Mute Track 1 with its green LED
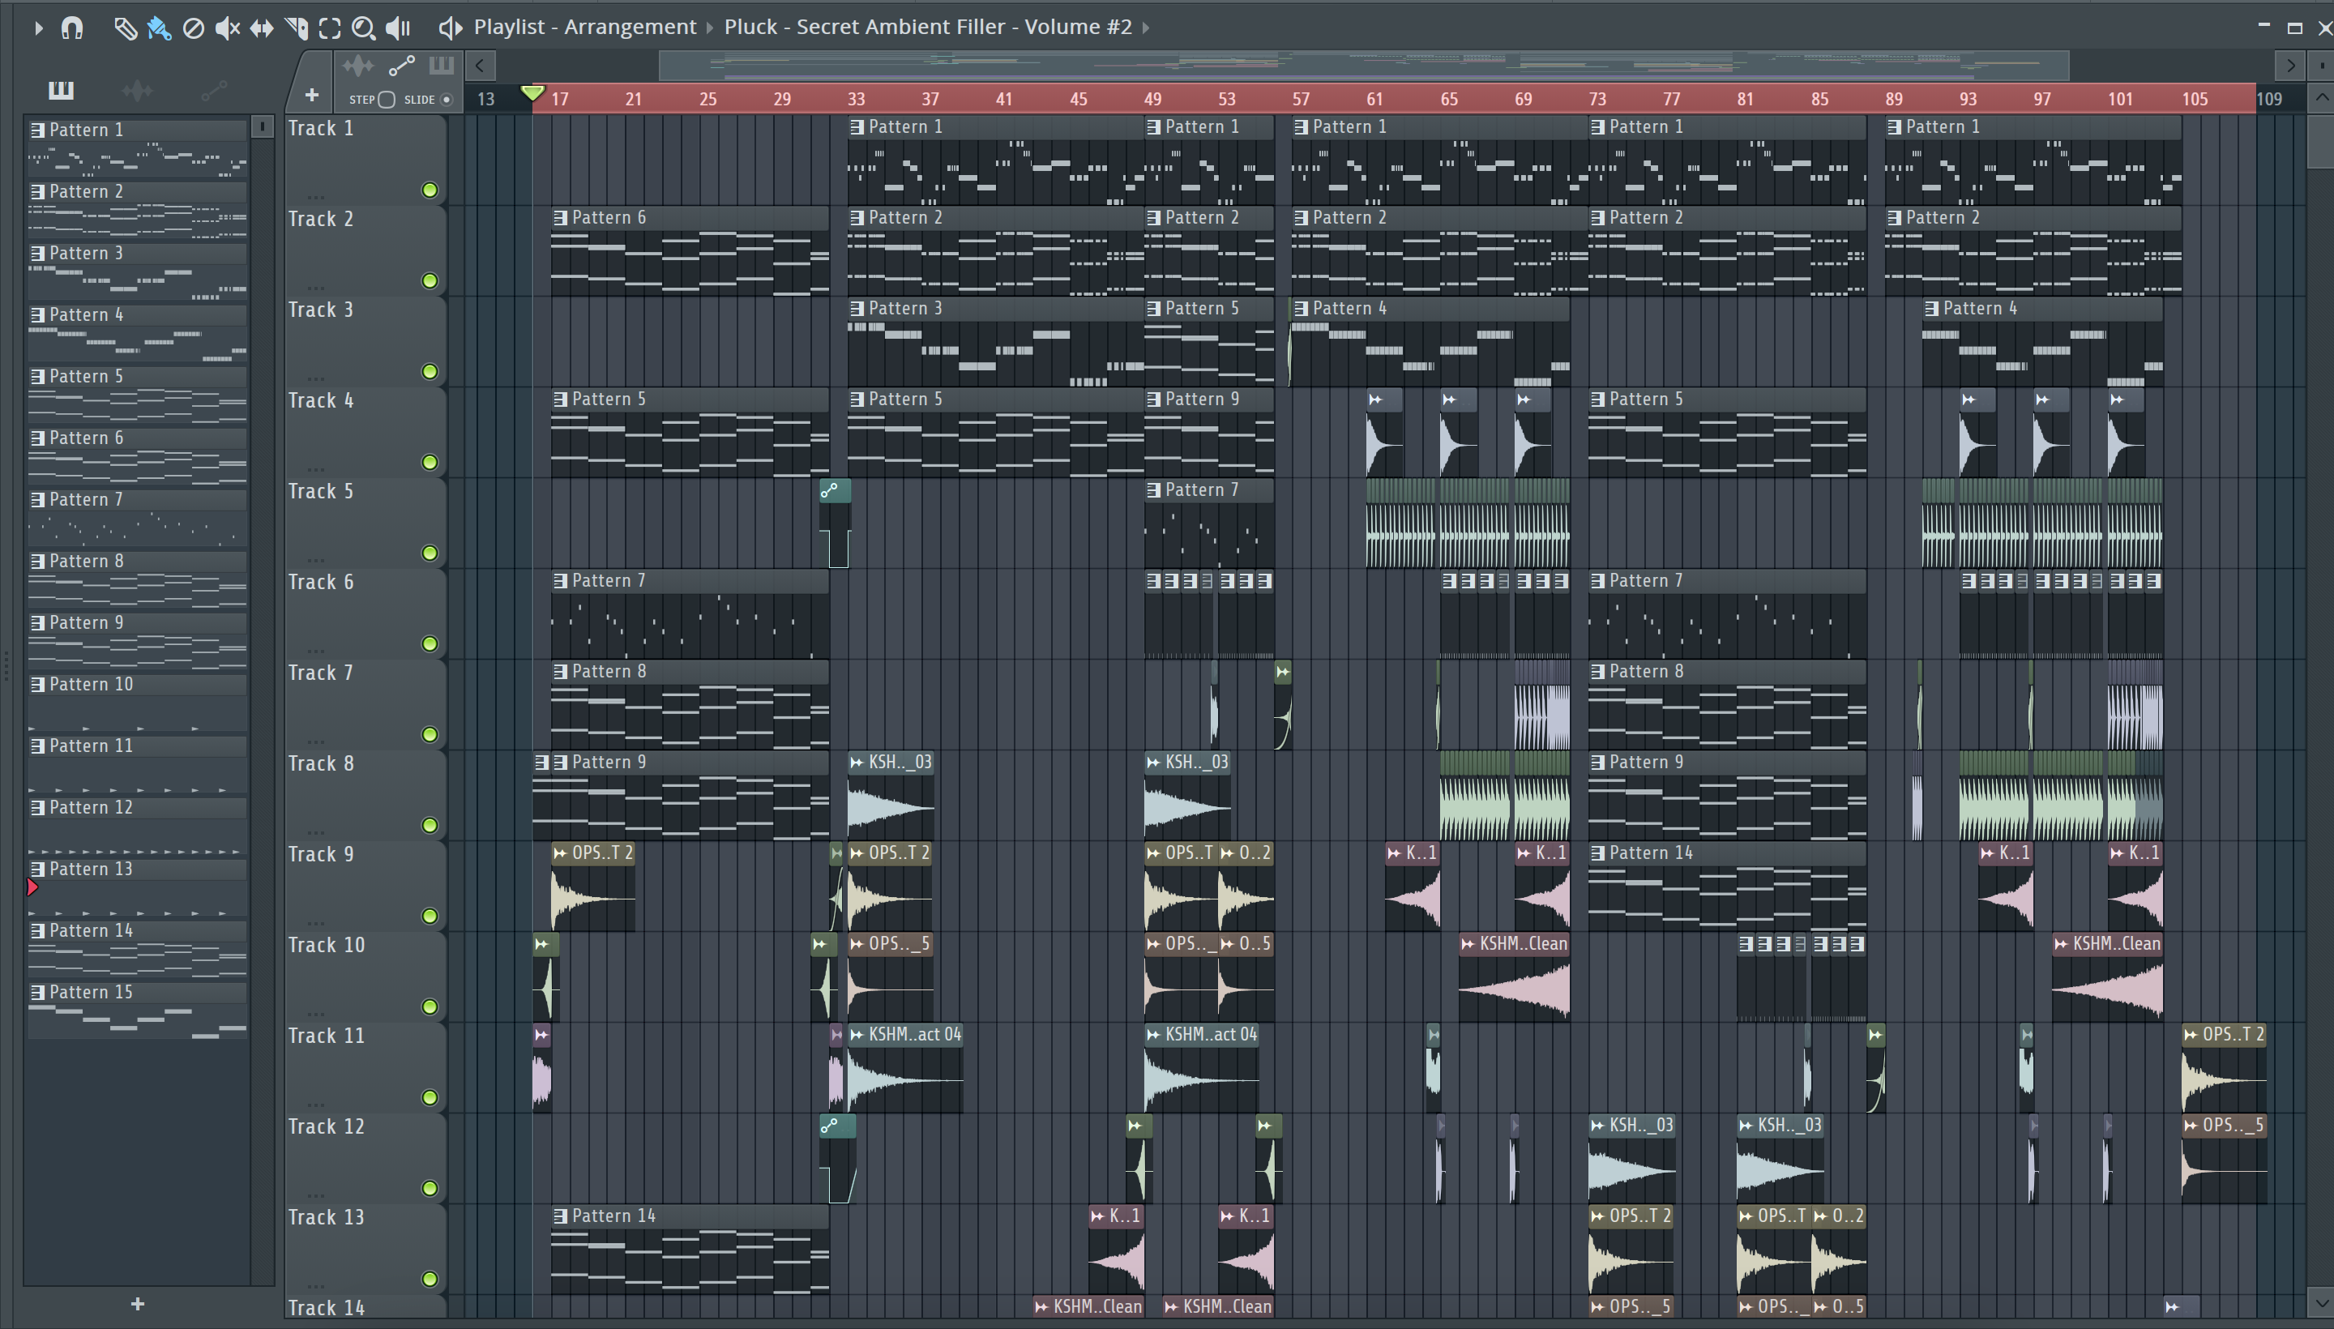The image size is (2334, 1329). click(x=429, y=190)
